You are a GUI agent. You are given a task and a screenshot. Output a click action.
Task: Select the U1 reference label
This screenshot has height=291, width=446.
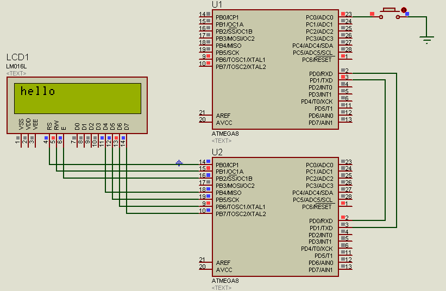point(217,4)
